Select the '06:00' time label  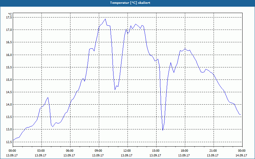coord(70,151)
